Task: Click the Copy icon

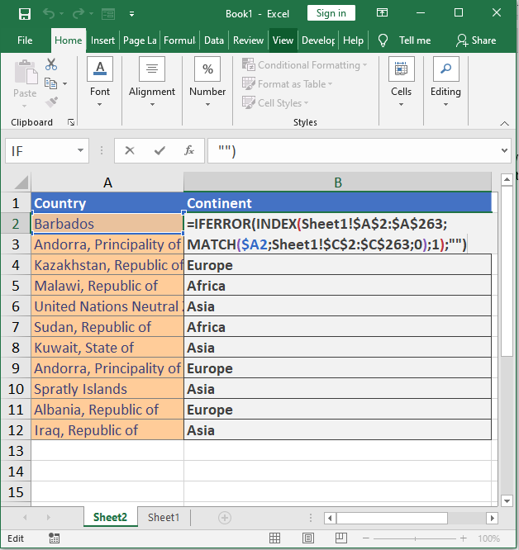Action: (x=51, y=83)
